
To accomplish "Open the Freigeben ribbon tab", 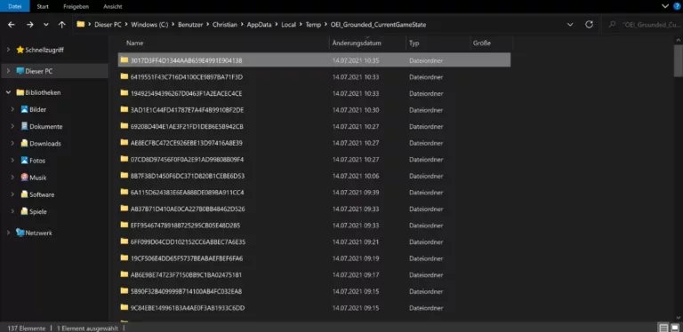I will pyautogui.click(x=76, y=6).
